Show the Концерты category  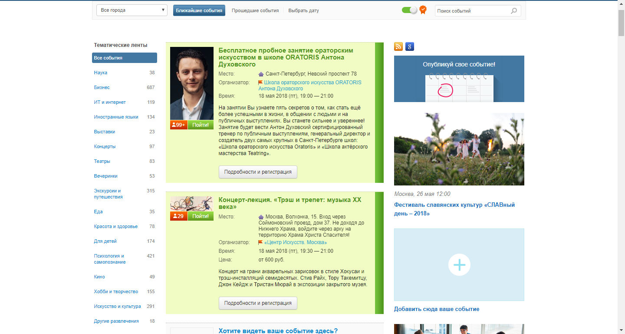click(105, 146)
